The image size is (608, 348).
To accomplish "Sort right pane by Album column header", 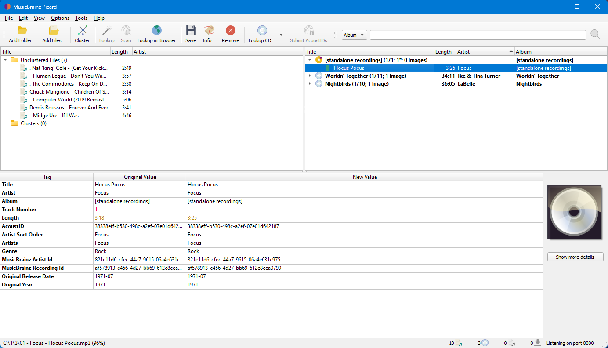I will tap(561, 51).
